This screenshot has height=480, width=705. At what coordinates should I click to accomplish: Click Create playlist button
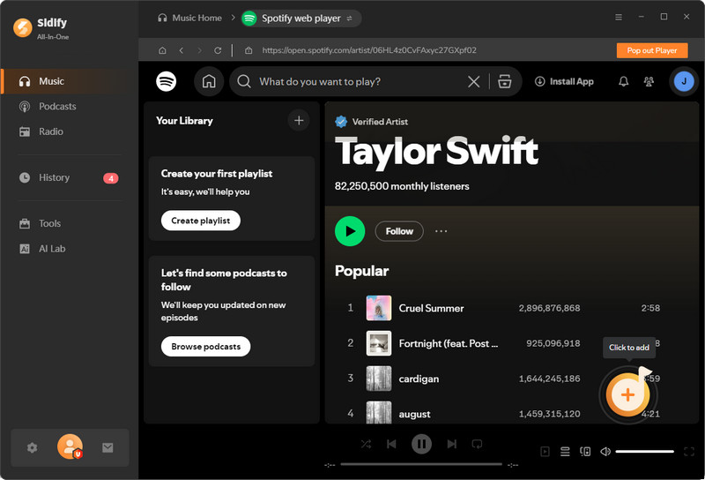[201, 221]
